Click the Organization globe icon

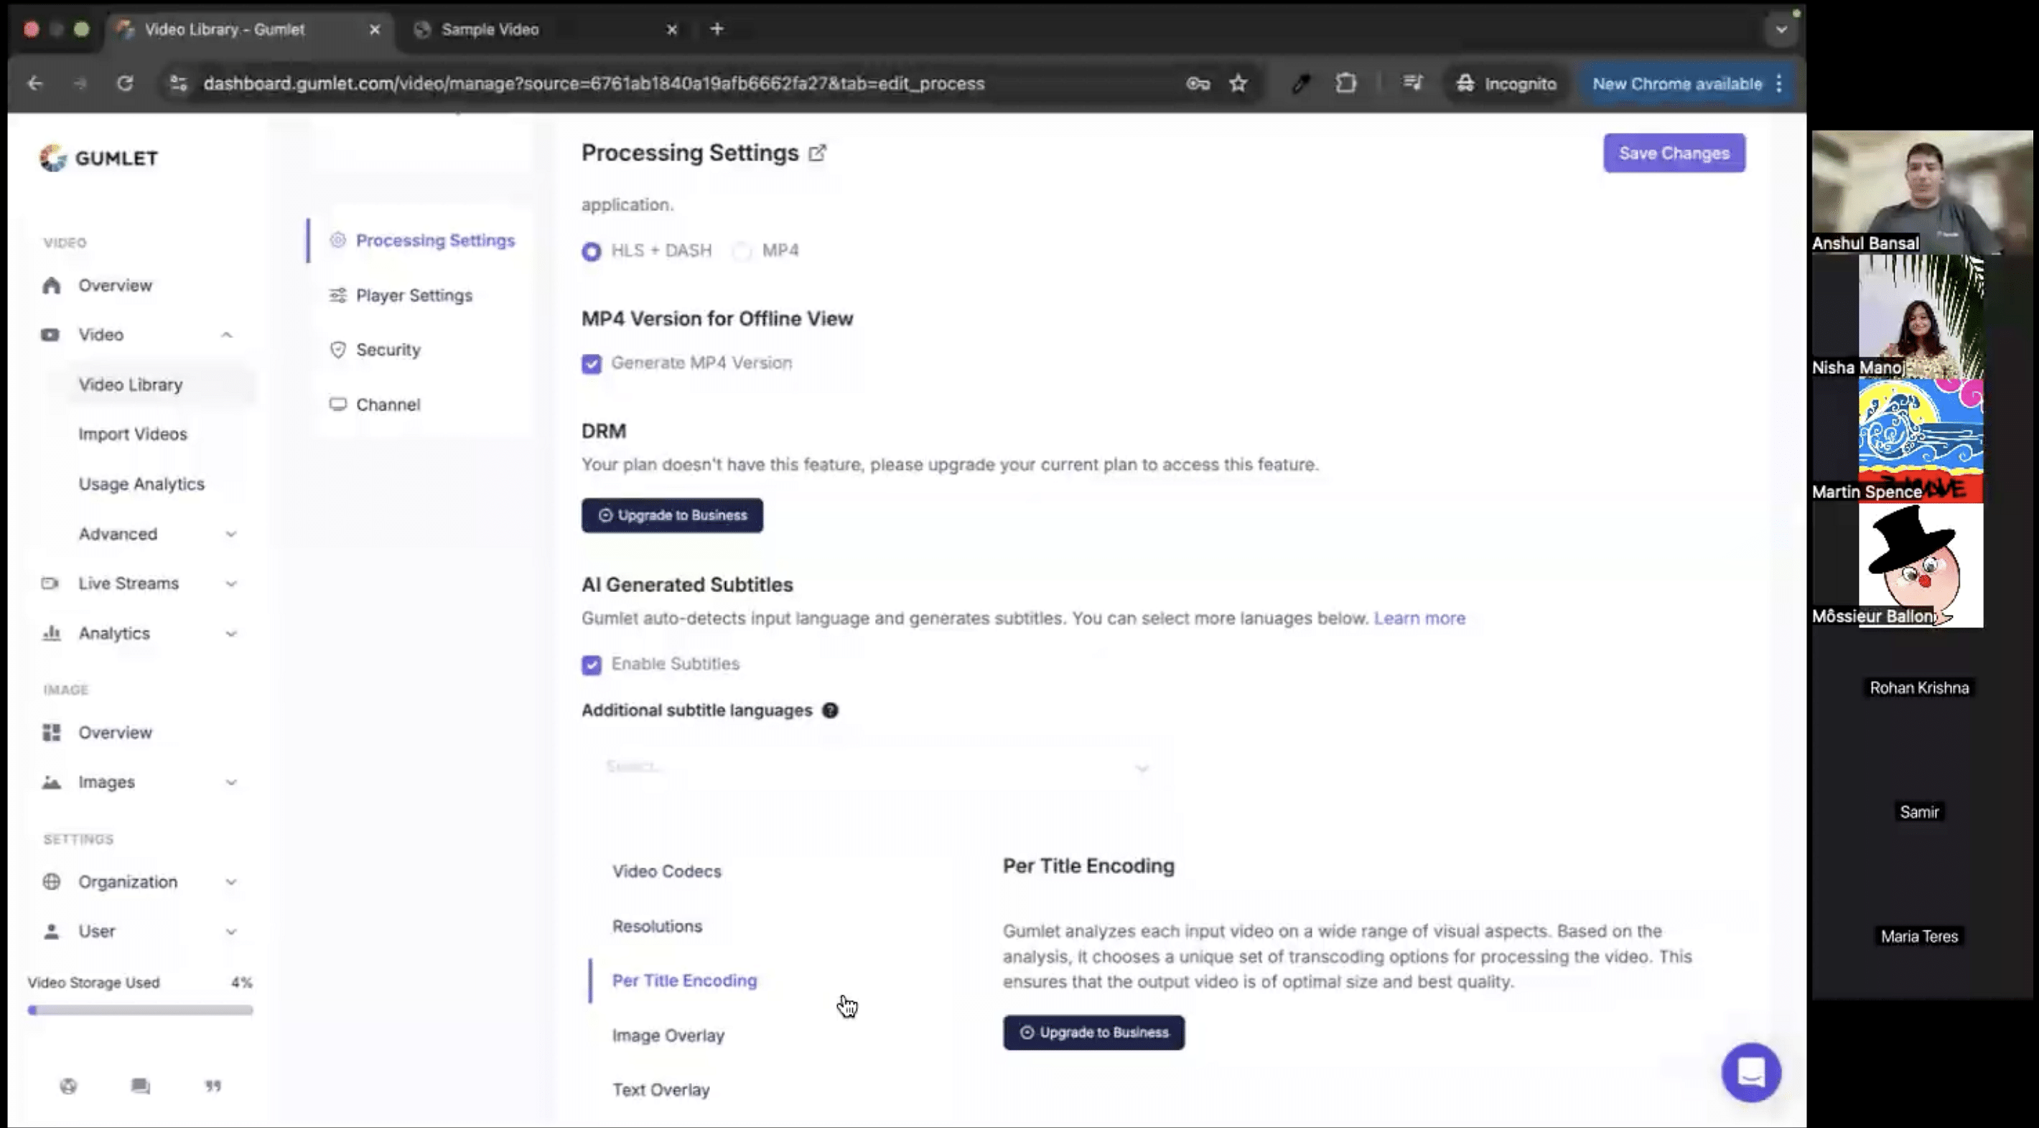[x=52, y=882]
